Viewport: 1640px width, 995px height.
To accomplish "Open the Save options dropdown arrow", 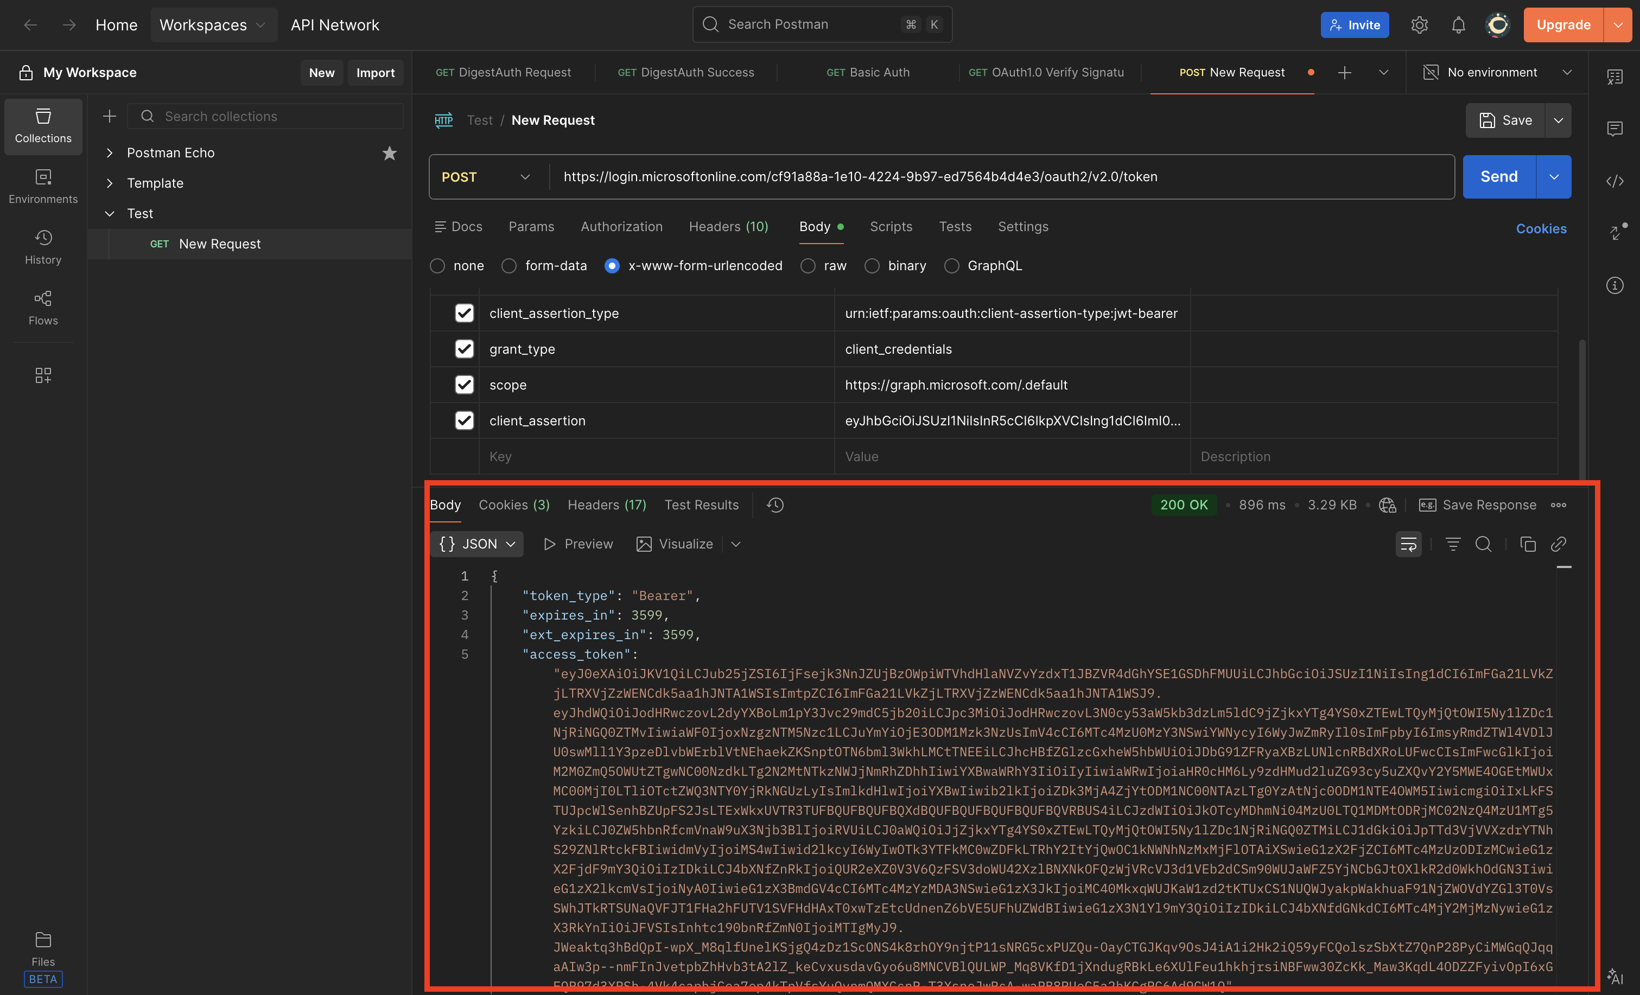I will [1558, 120].
